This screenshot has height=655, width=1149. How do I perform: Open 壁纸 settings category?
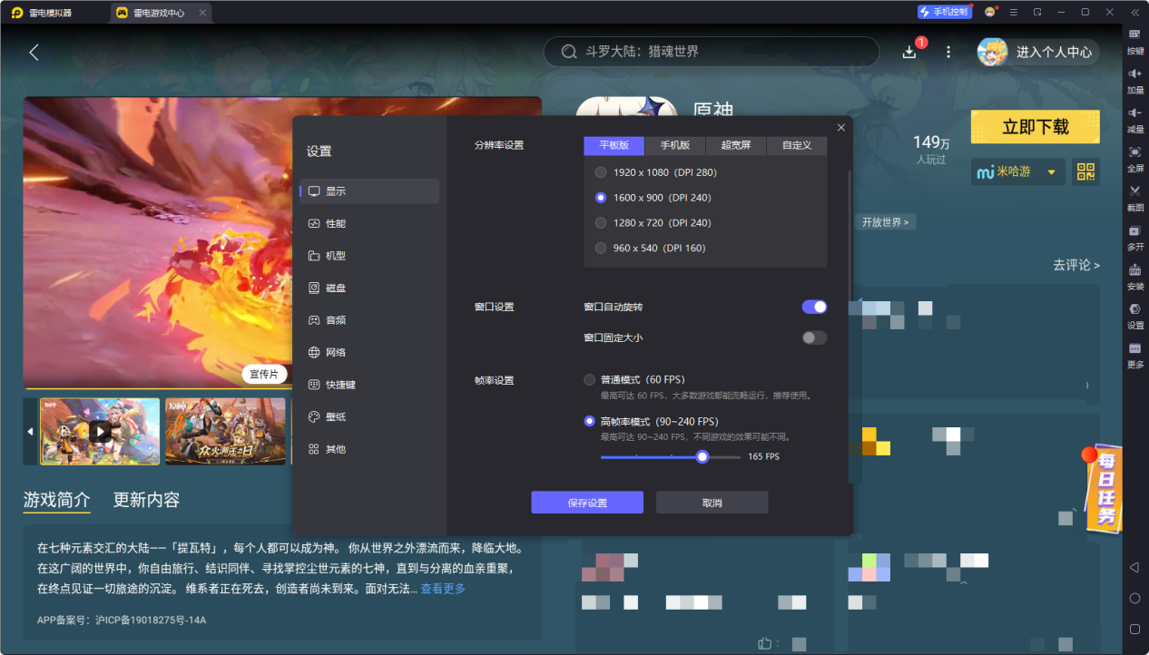tap(369, 416)
